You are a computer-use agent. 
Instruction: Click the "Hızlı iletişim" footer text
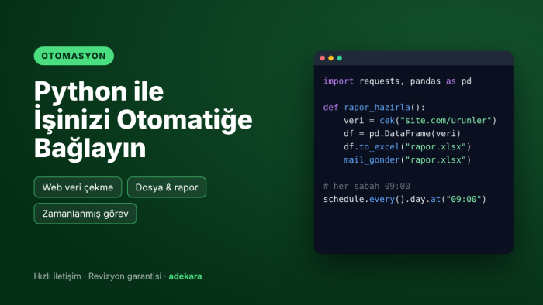57,276
